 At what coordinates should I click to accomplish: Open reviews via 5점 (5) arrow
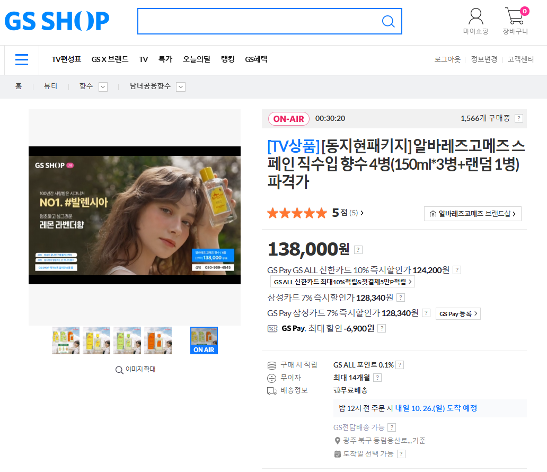(362, 213)
